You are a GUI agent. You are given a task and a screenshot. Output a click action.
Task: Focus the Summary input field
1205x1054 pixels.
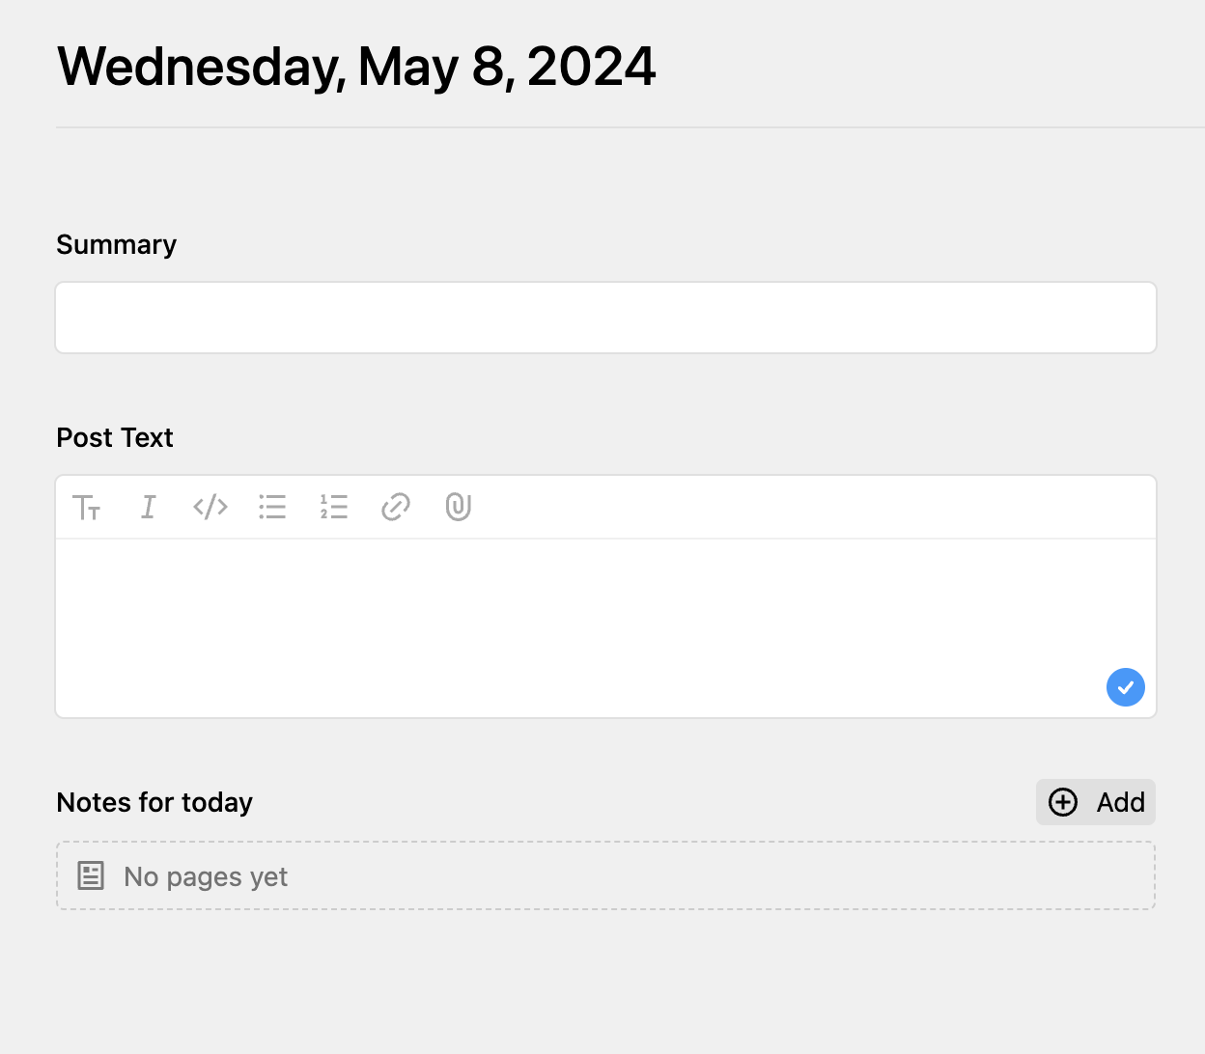(606, 318)
